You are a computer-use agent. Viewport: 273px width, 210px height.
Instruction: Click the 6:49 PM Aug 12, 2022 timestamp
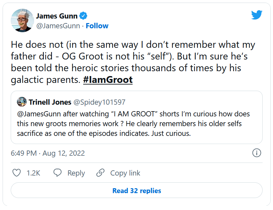pyautogui.click(x=48, y=153)
